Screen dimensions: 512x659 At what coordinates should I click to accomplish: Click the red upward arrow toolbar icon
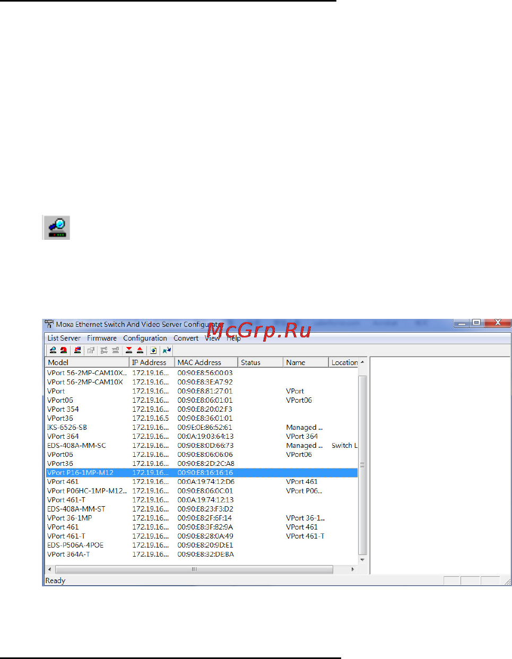[x=140, y=350]
